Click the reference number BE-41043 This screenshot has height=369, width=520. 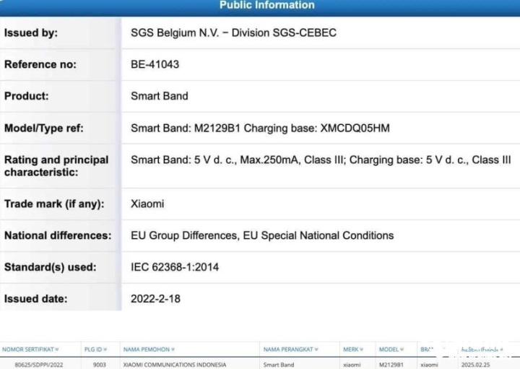[x=155, y=64]
